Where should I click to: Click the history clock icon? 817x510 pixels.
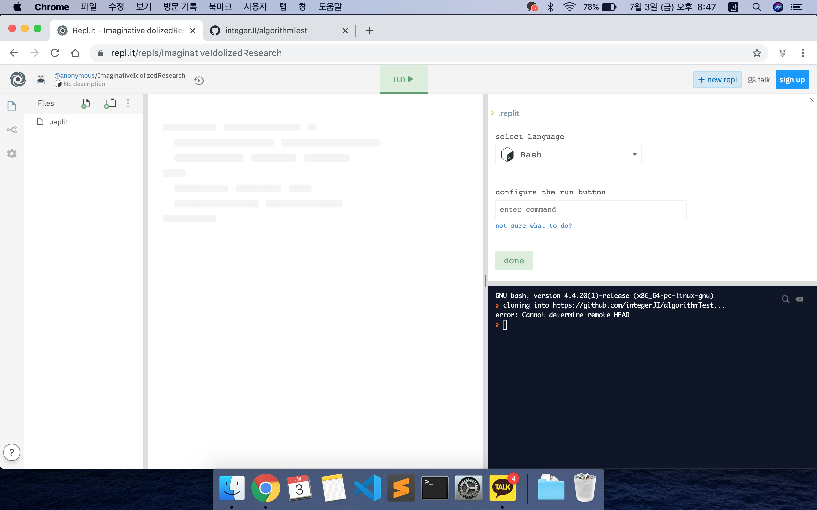pos(199,80)
